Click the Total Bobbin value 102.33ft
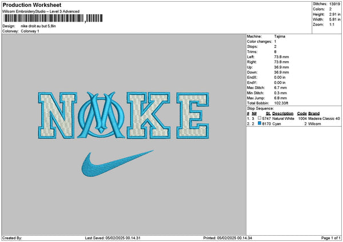The image size is (343, 242). (282, 102)
